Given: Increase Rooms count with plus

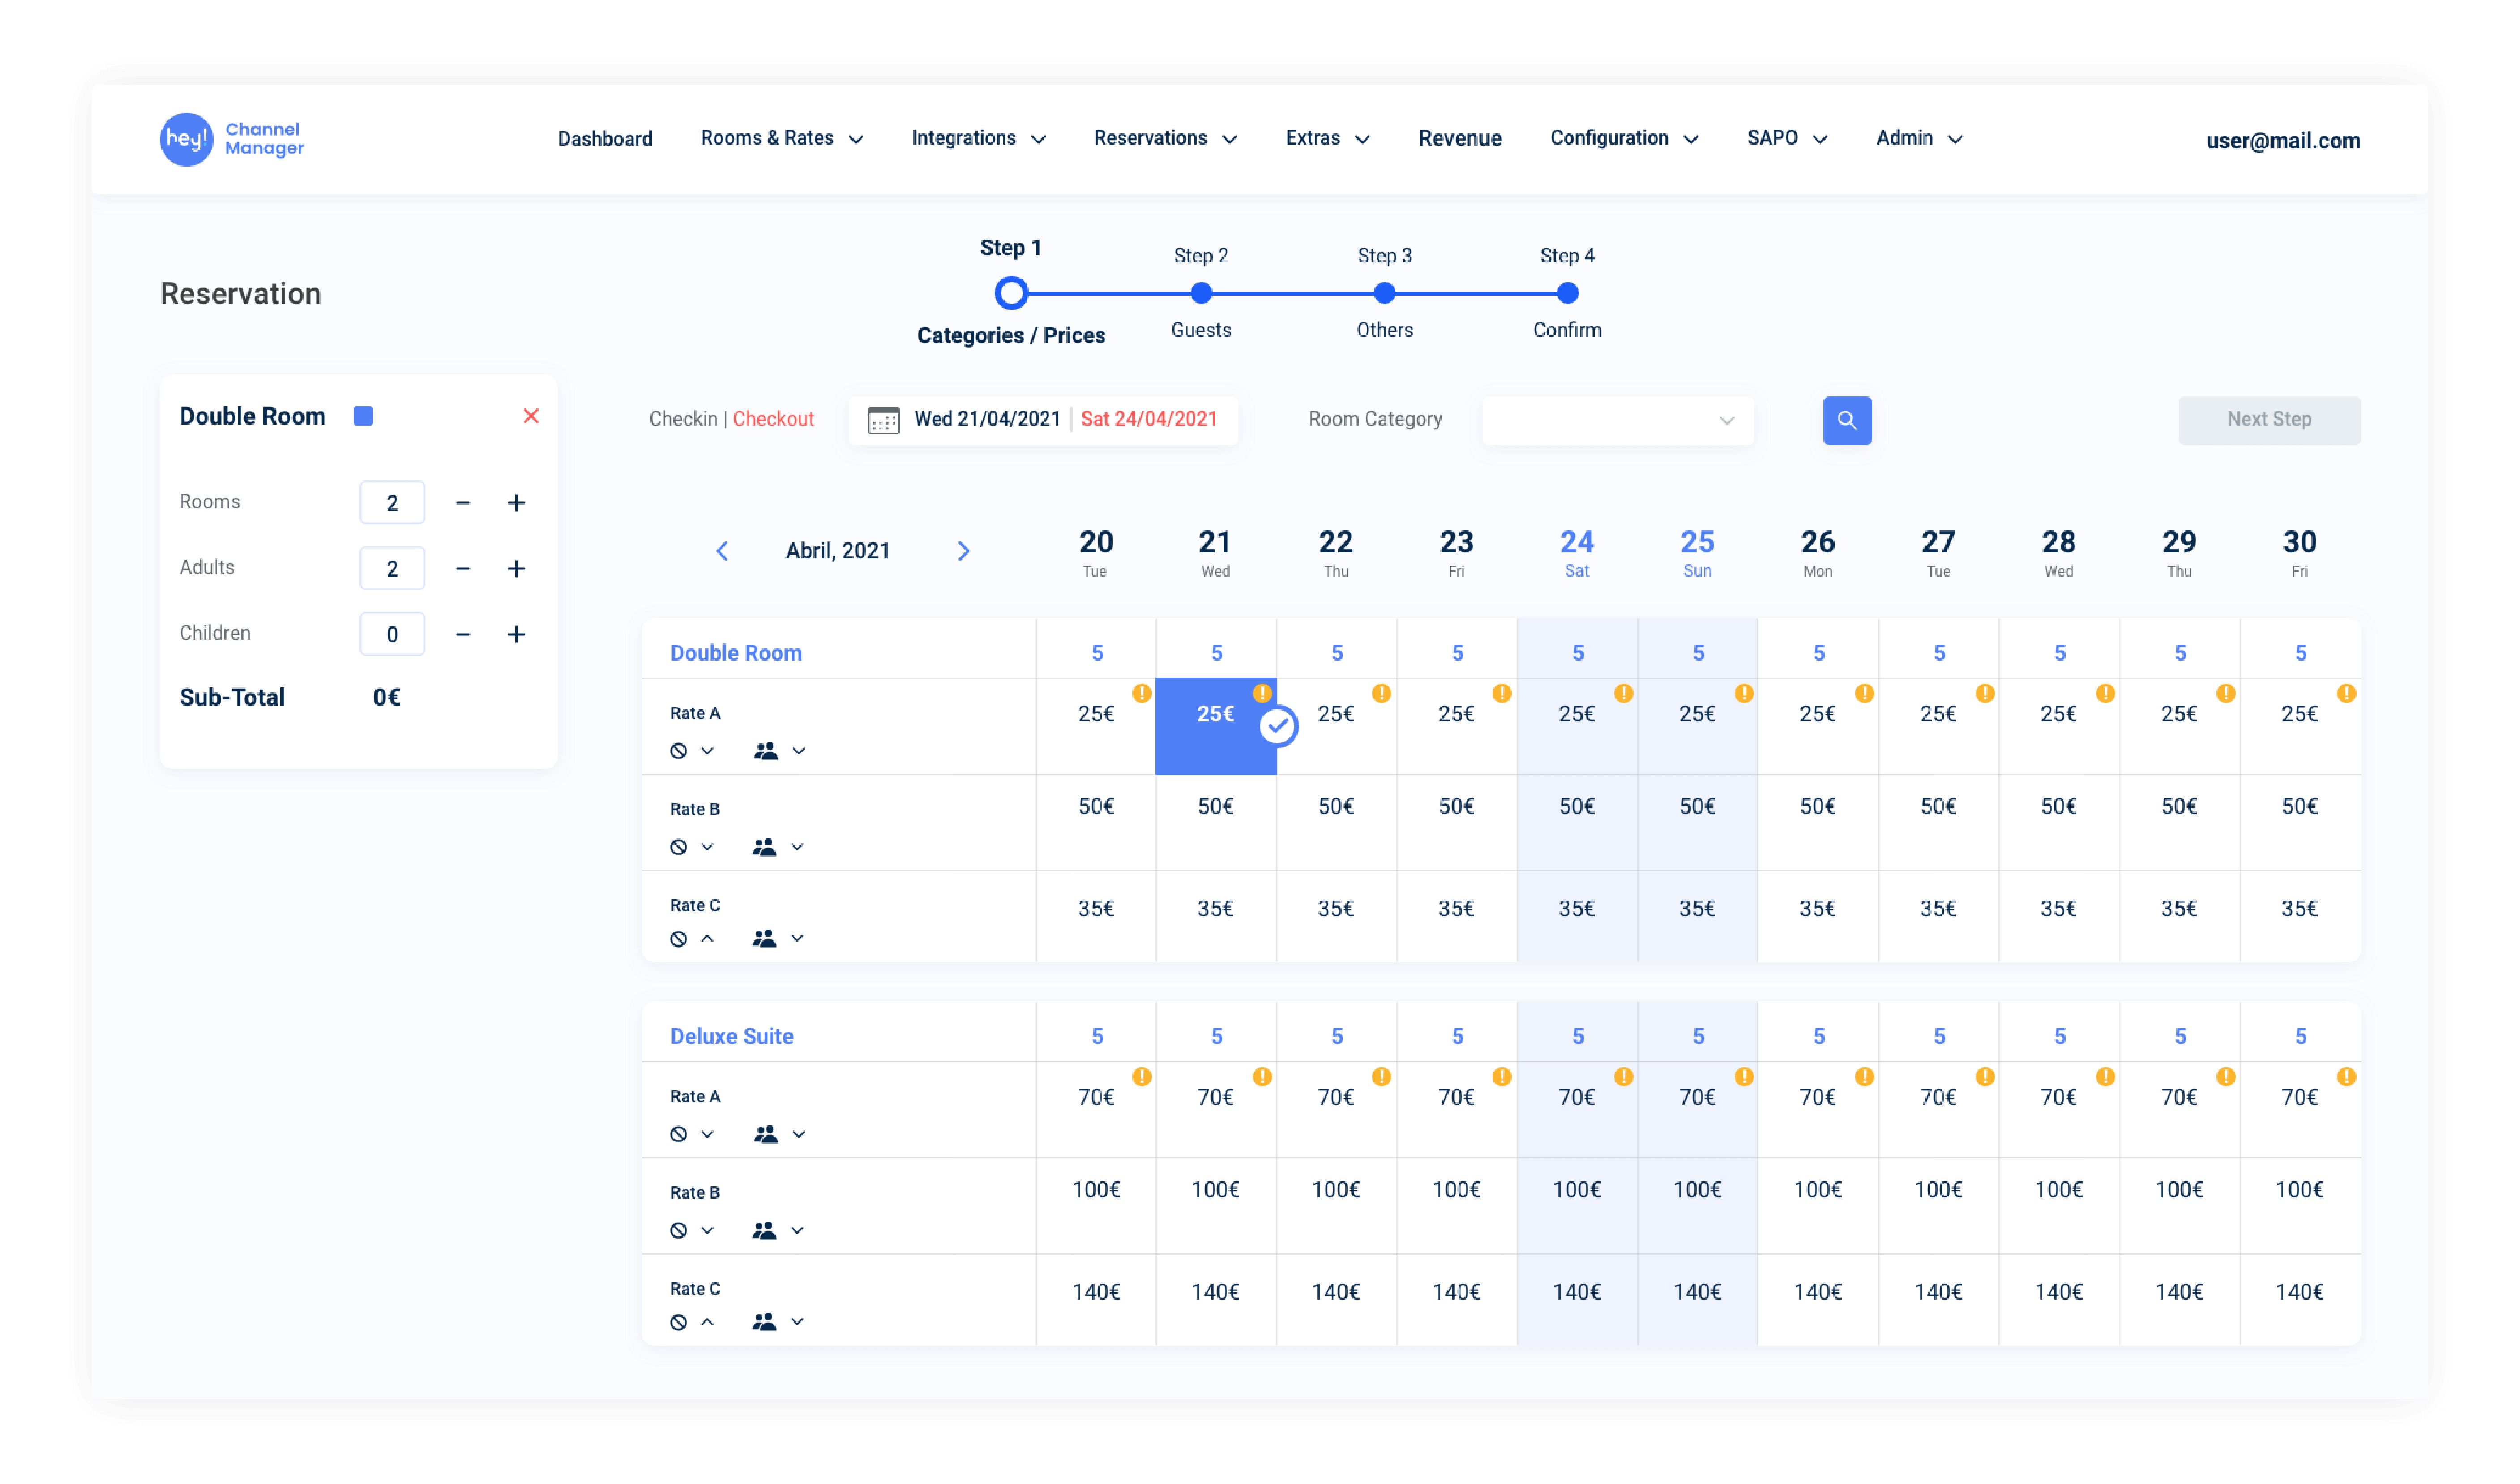Looking at the screenshot, I should click(x=516, y=503).
